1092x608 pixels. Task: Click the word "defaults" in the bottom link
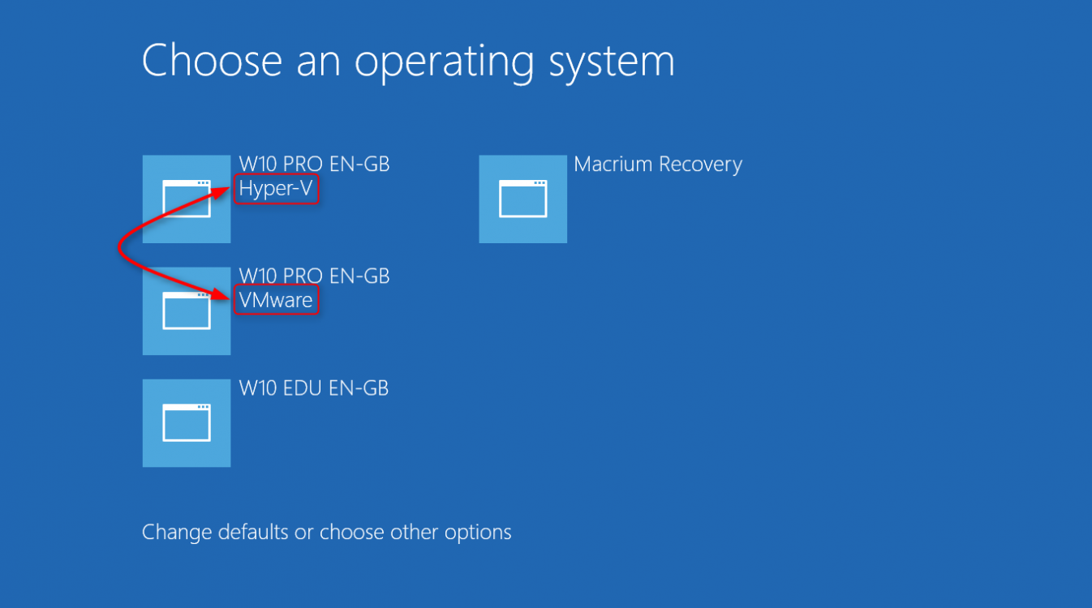253,533
